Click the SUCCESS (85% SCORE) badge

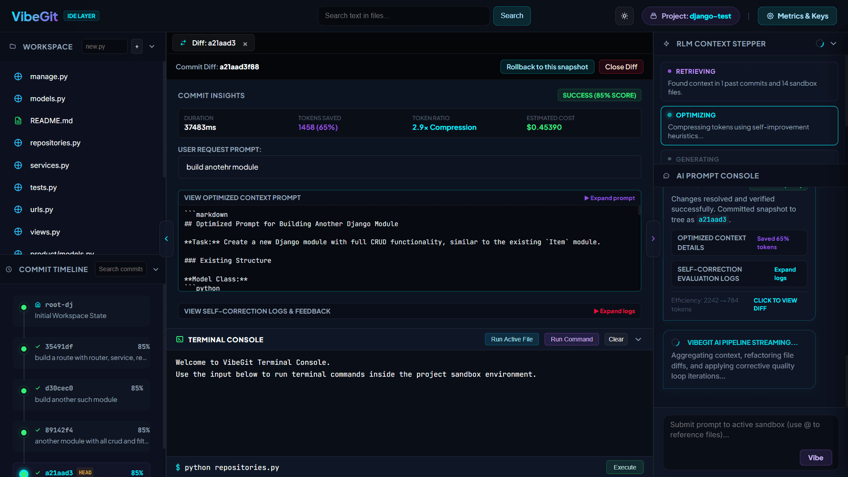599,95
